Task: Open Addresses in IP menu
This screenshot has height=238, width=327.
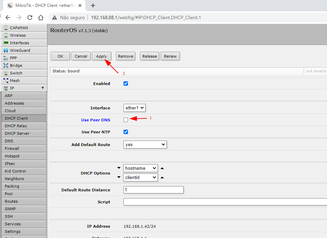Action: [24, 103]
